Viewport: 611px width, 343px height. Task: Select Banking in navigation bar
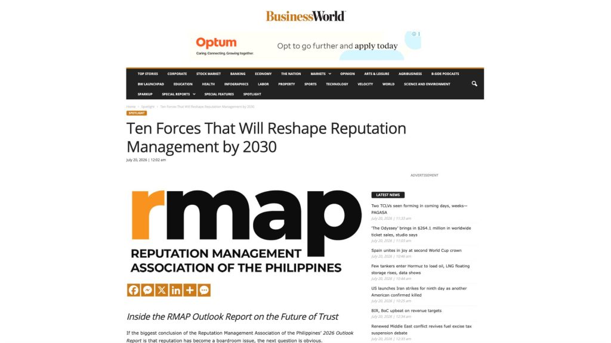(237, 74)
